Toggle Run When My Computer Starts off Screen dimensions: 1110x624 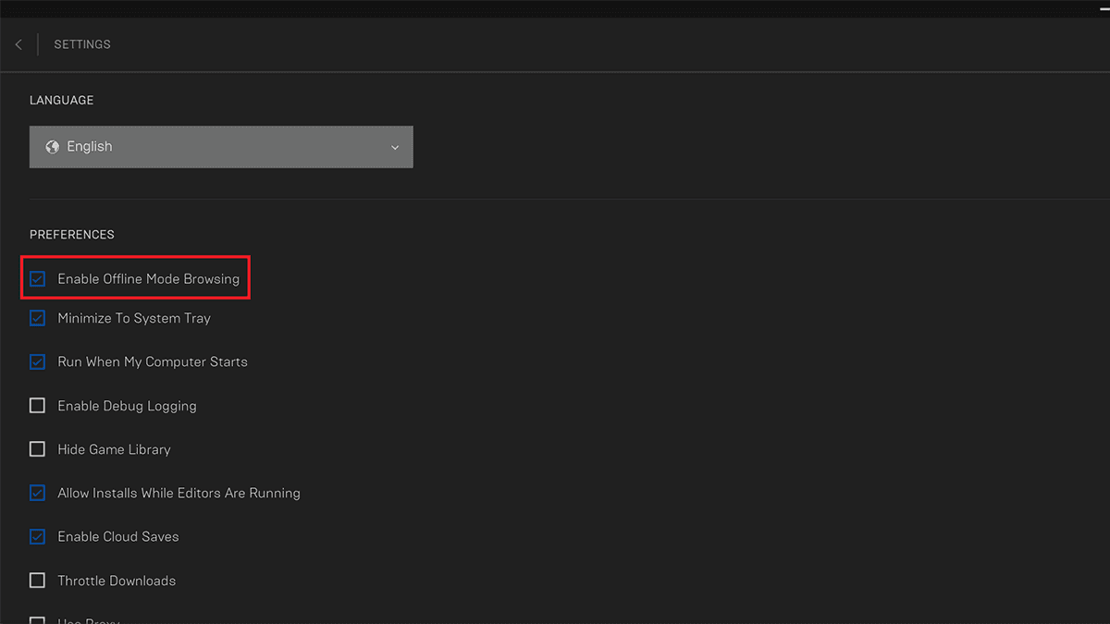[x=37, y=361]
